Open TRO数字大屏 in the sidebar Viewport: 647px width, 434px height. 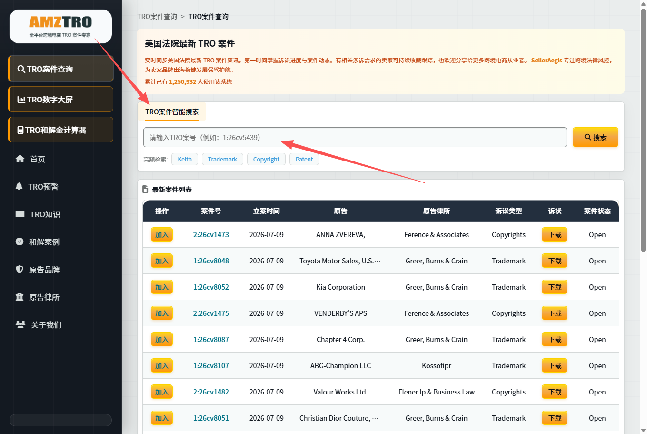61,100
